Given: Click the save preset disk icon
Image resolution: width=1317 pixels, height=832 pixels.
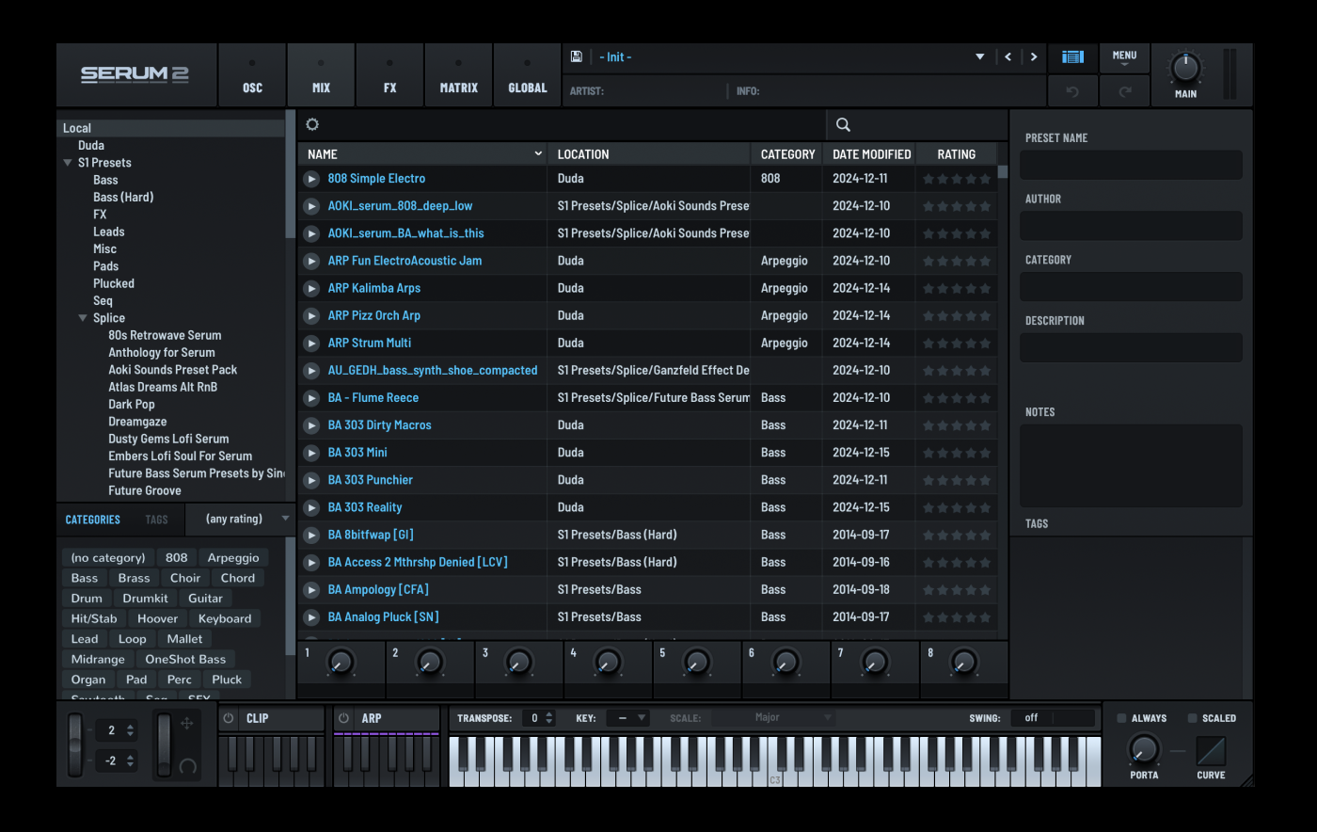Looking at the screenshot, I should coord(577,56).
